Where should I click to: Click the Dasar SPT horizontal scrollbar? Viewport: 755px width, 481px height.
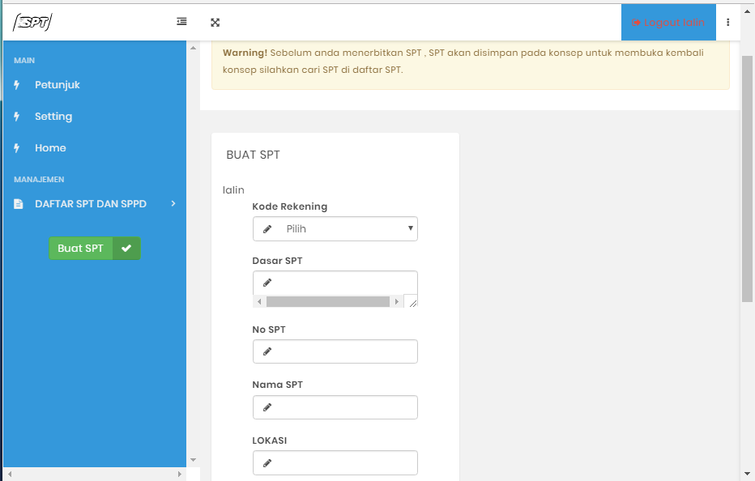327,301
